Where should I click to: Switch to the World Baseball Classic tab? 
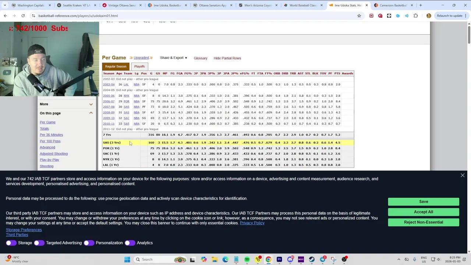(304, 5)
